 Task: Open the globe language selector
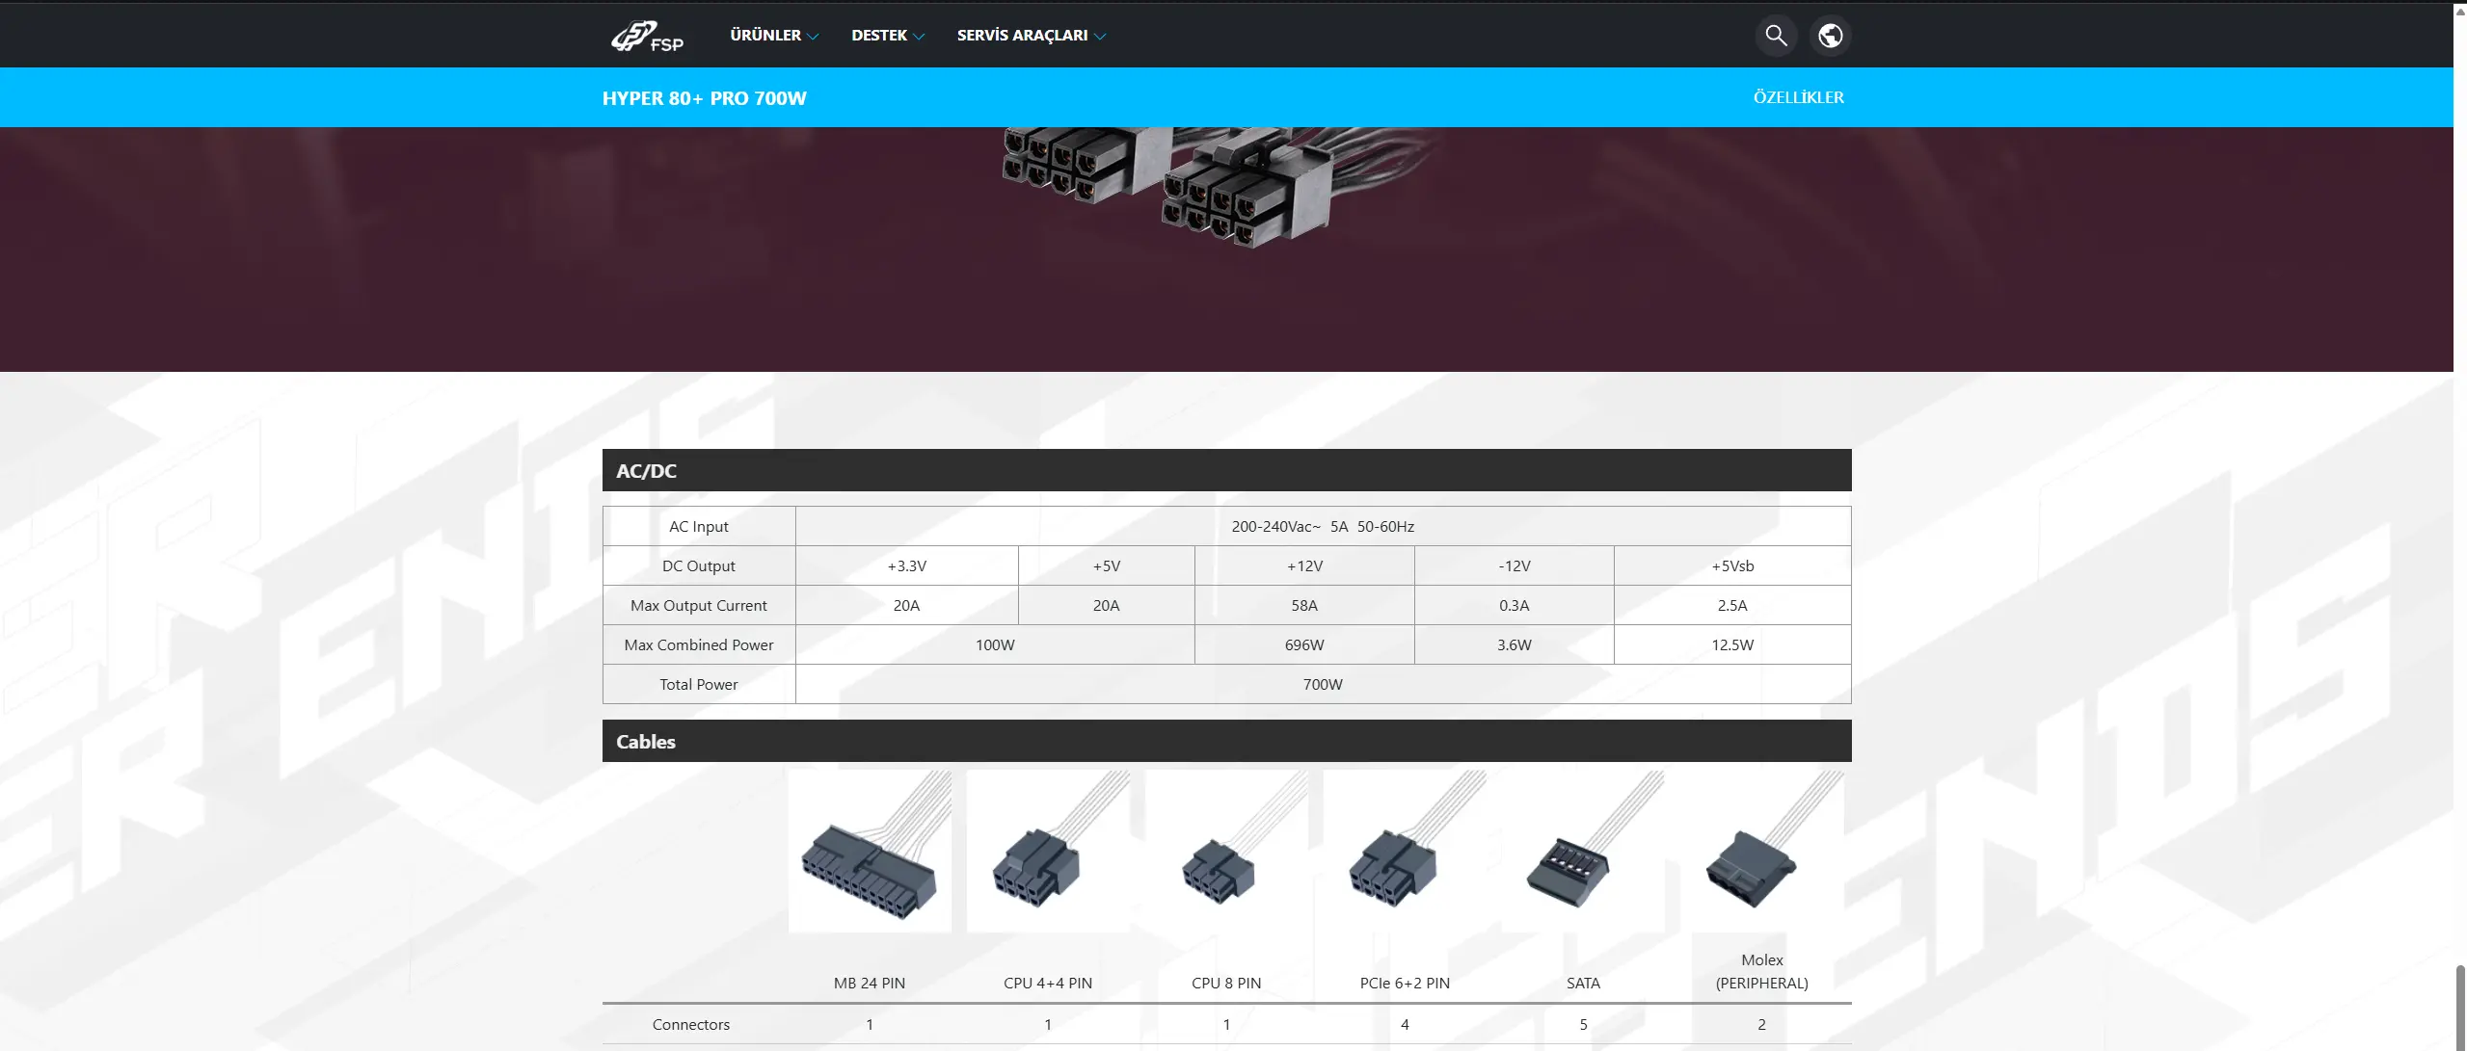coord(1830,36)
